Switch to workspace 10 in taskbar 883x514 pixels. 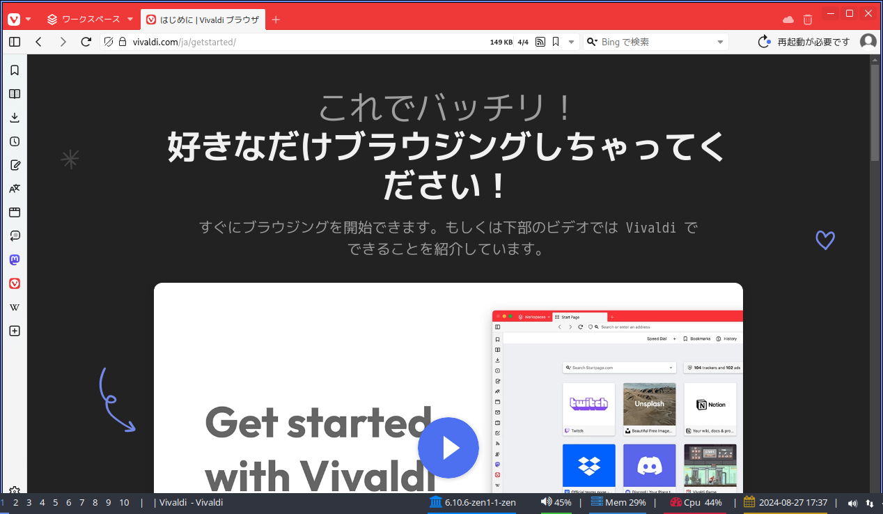pyautogui.click(x=124, y=503)
